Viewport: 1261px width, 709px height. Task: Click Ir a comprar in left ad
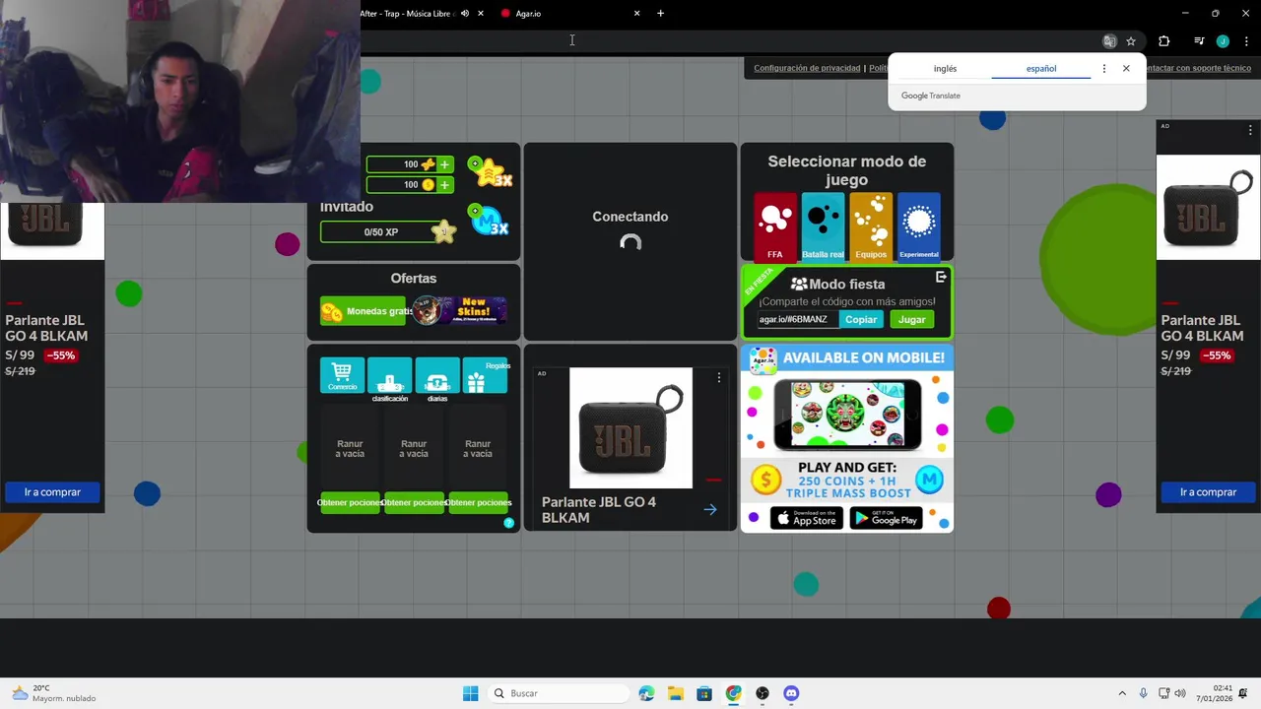(x=52, y=491)
